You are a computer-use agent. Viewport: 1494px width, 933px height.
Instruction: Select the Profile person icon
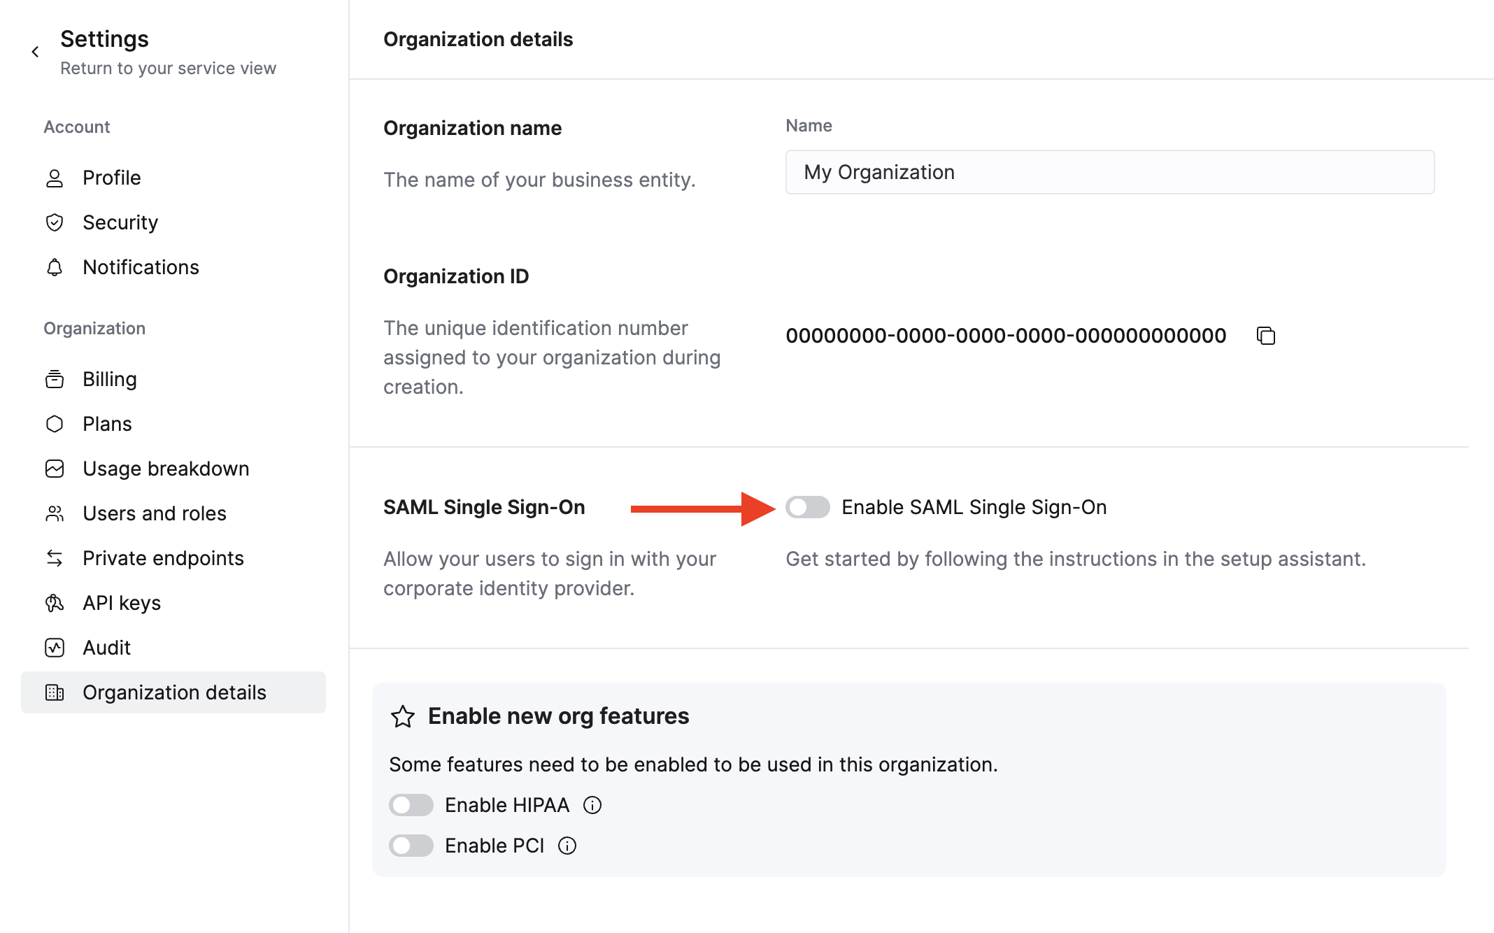pos(55,178)
